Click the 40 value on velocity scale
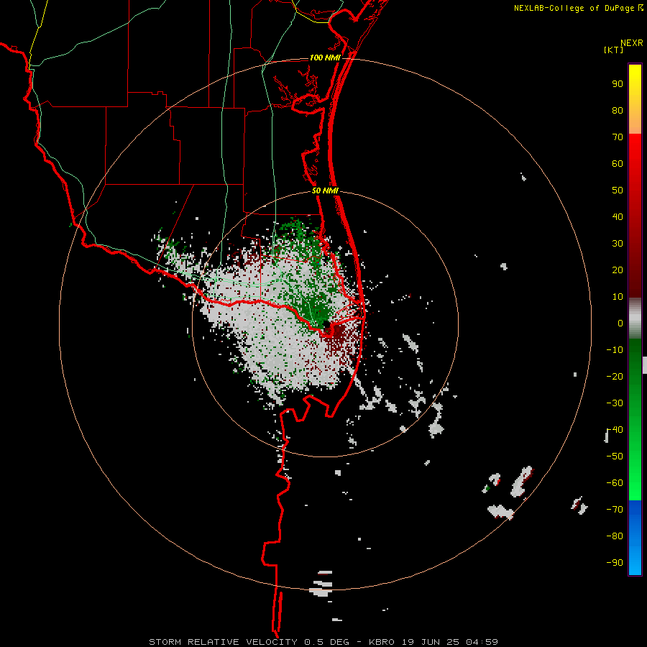Image resolution: width=647 pixels, height=647 pixels. [x=618, y=216]
